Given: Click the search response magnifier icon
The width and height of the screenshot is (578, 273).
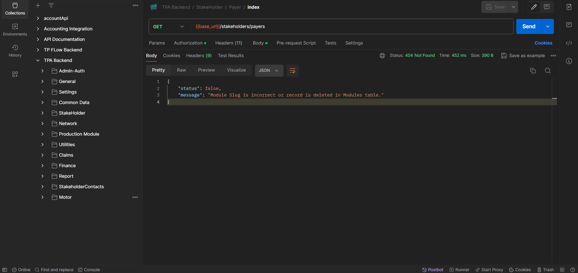Looking at the screenshot, I should pyautogui.click(x=548, y=71).
